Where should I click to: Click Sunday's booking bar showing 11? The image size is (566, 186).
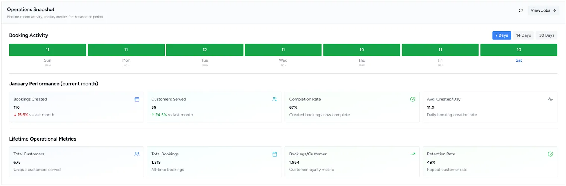click(48, 50)
